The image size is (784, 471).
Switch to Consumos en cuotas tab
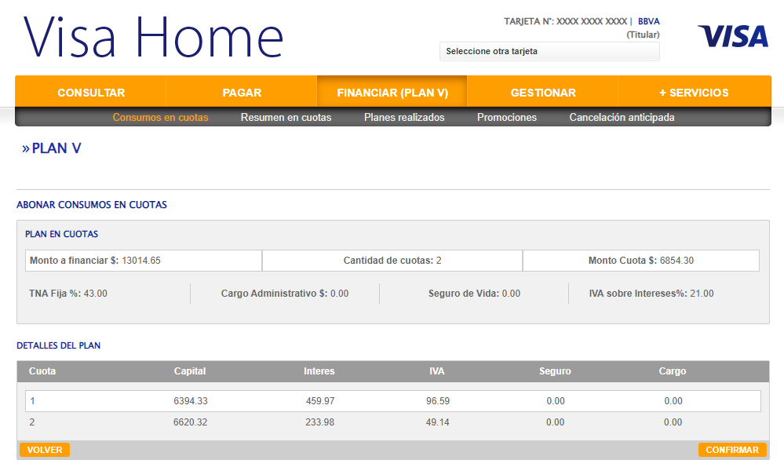(160, 118)
